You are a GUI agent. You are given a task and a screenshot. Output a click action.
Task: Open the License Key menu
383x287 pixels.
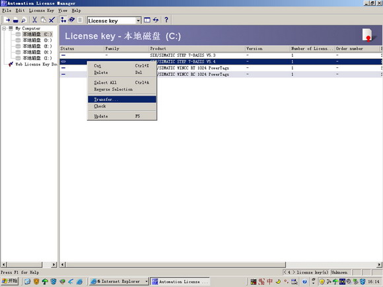pos(42,11)
